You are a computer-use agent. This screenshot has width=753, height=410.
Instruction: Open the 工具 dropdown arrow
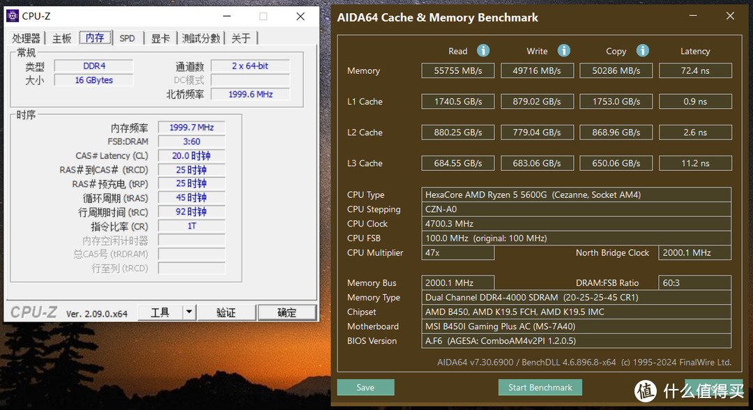pos(189,312)
